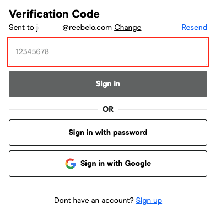The image size is (221, 214).
Task: Resend the verification code
Action: click(x=195, y=27)
